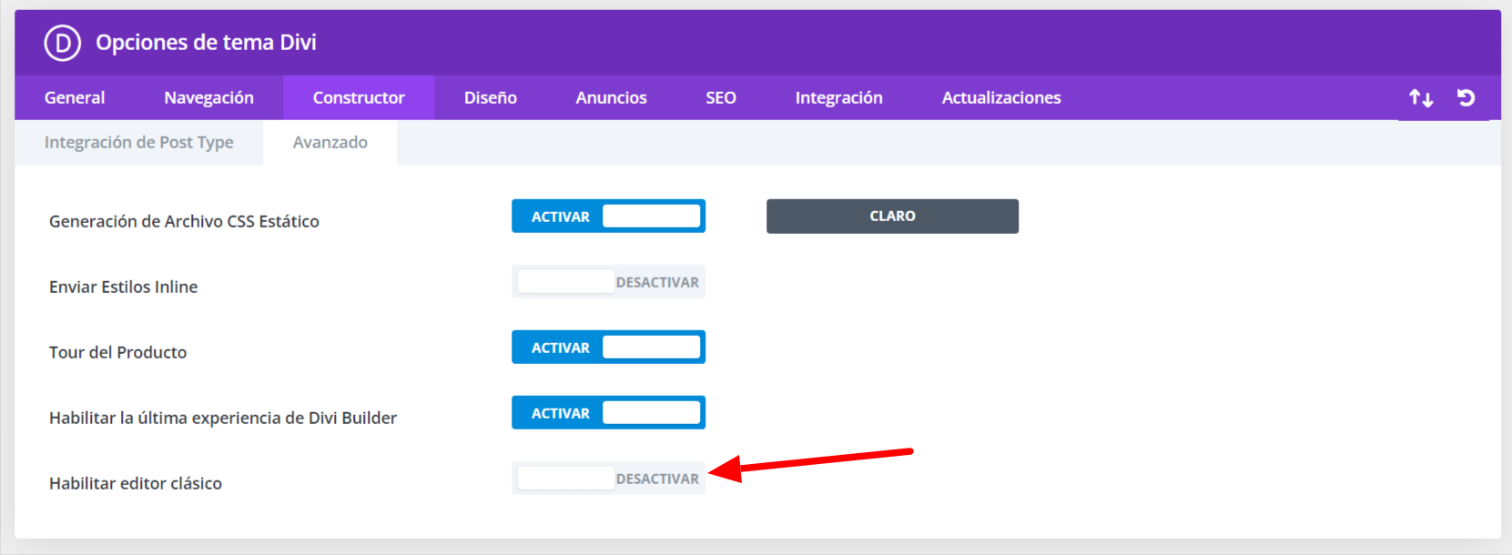The image size is (1512, 555).
Task: Click the Habilitar editor clásico label
Action: pyautogui.click(x=136, y=483)
